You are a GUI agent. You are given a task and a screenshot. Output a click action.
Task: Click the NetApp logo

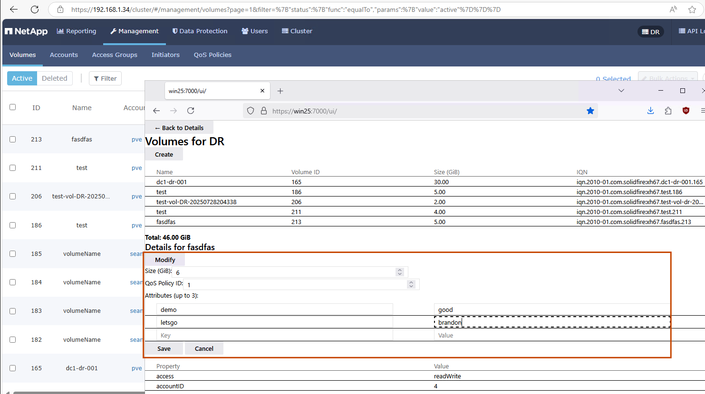tap(26, 31)
